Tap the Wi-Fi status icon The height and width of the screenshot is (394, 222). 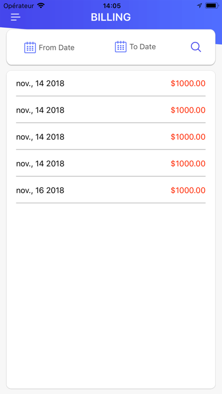click(41, 5)
